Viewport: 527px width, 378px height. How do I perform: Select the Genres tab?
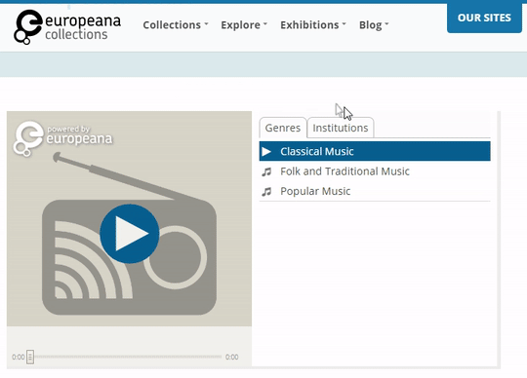(x=283, y=128)
